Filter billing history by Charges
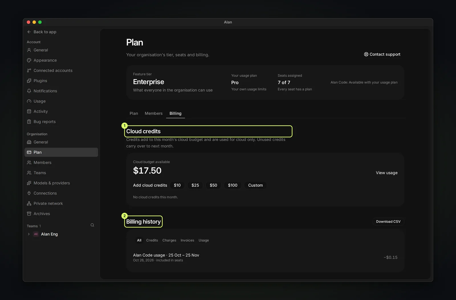 tap(169, 240)
